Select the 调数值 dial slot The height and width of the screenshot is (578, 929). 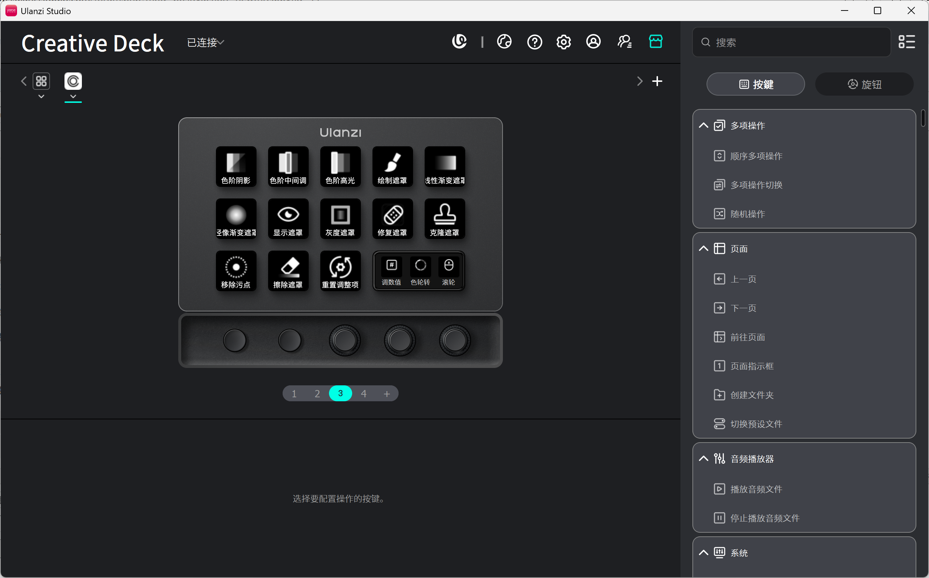point(391,271)
